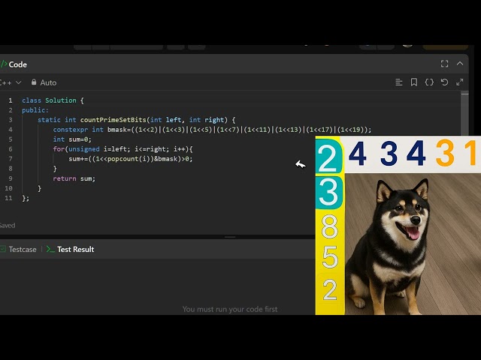Collapse the Code panel with the chevron-up icon
Screen dimensions: 481x360
point(460,64)
